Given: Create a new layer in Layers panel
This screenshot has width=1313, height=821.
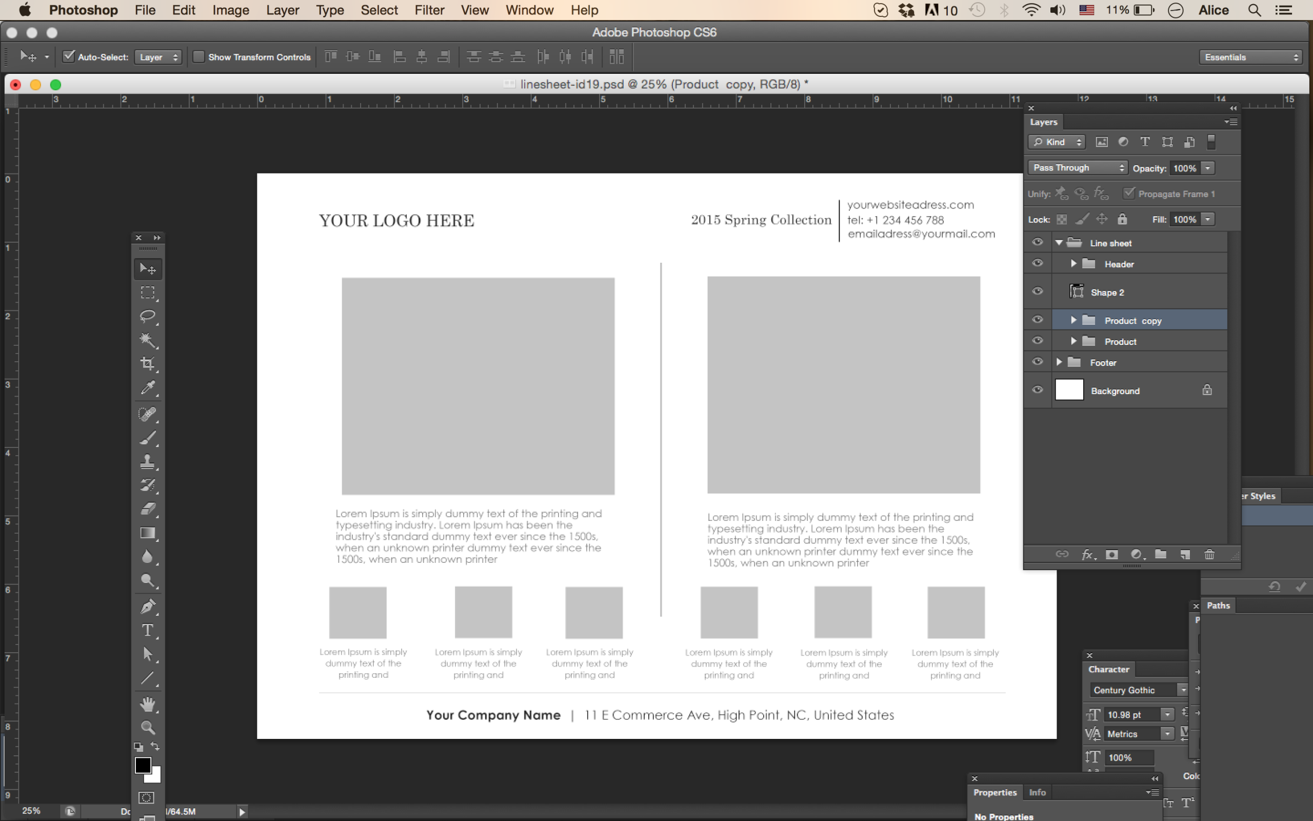Looking at the screenshot, I should pyautogui.click(x=1185, y=554).
